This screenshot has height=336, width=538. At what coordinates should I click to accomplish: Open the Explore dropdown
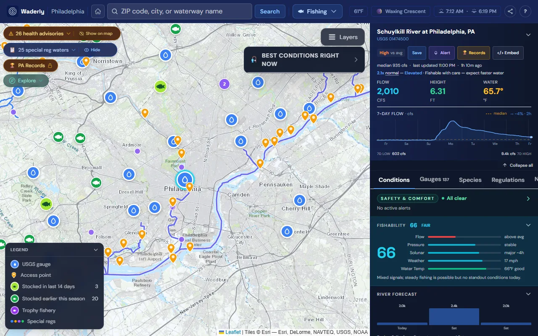(26, 81)
